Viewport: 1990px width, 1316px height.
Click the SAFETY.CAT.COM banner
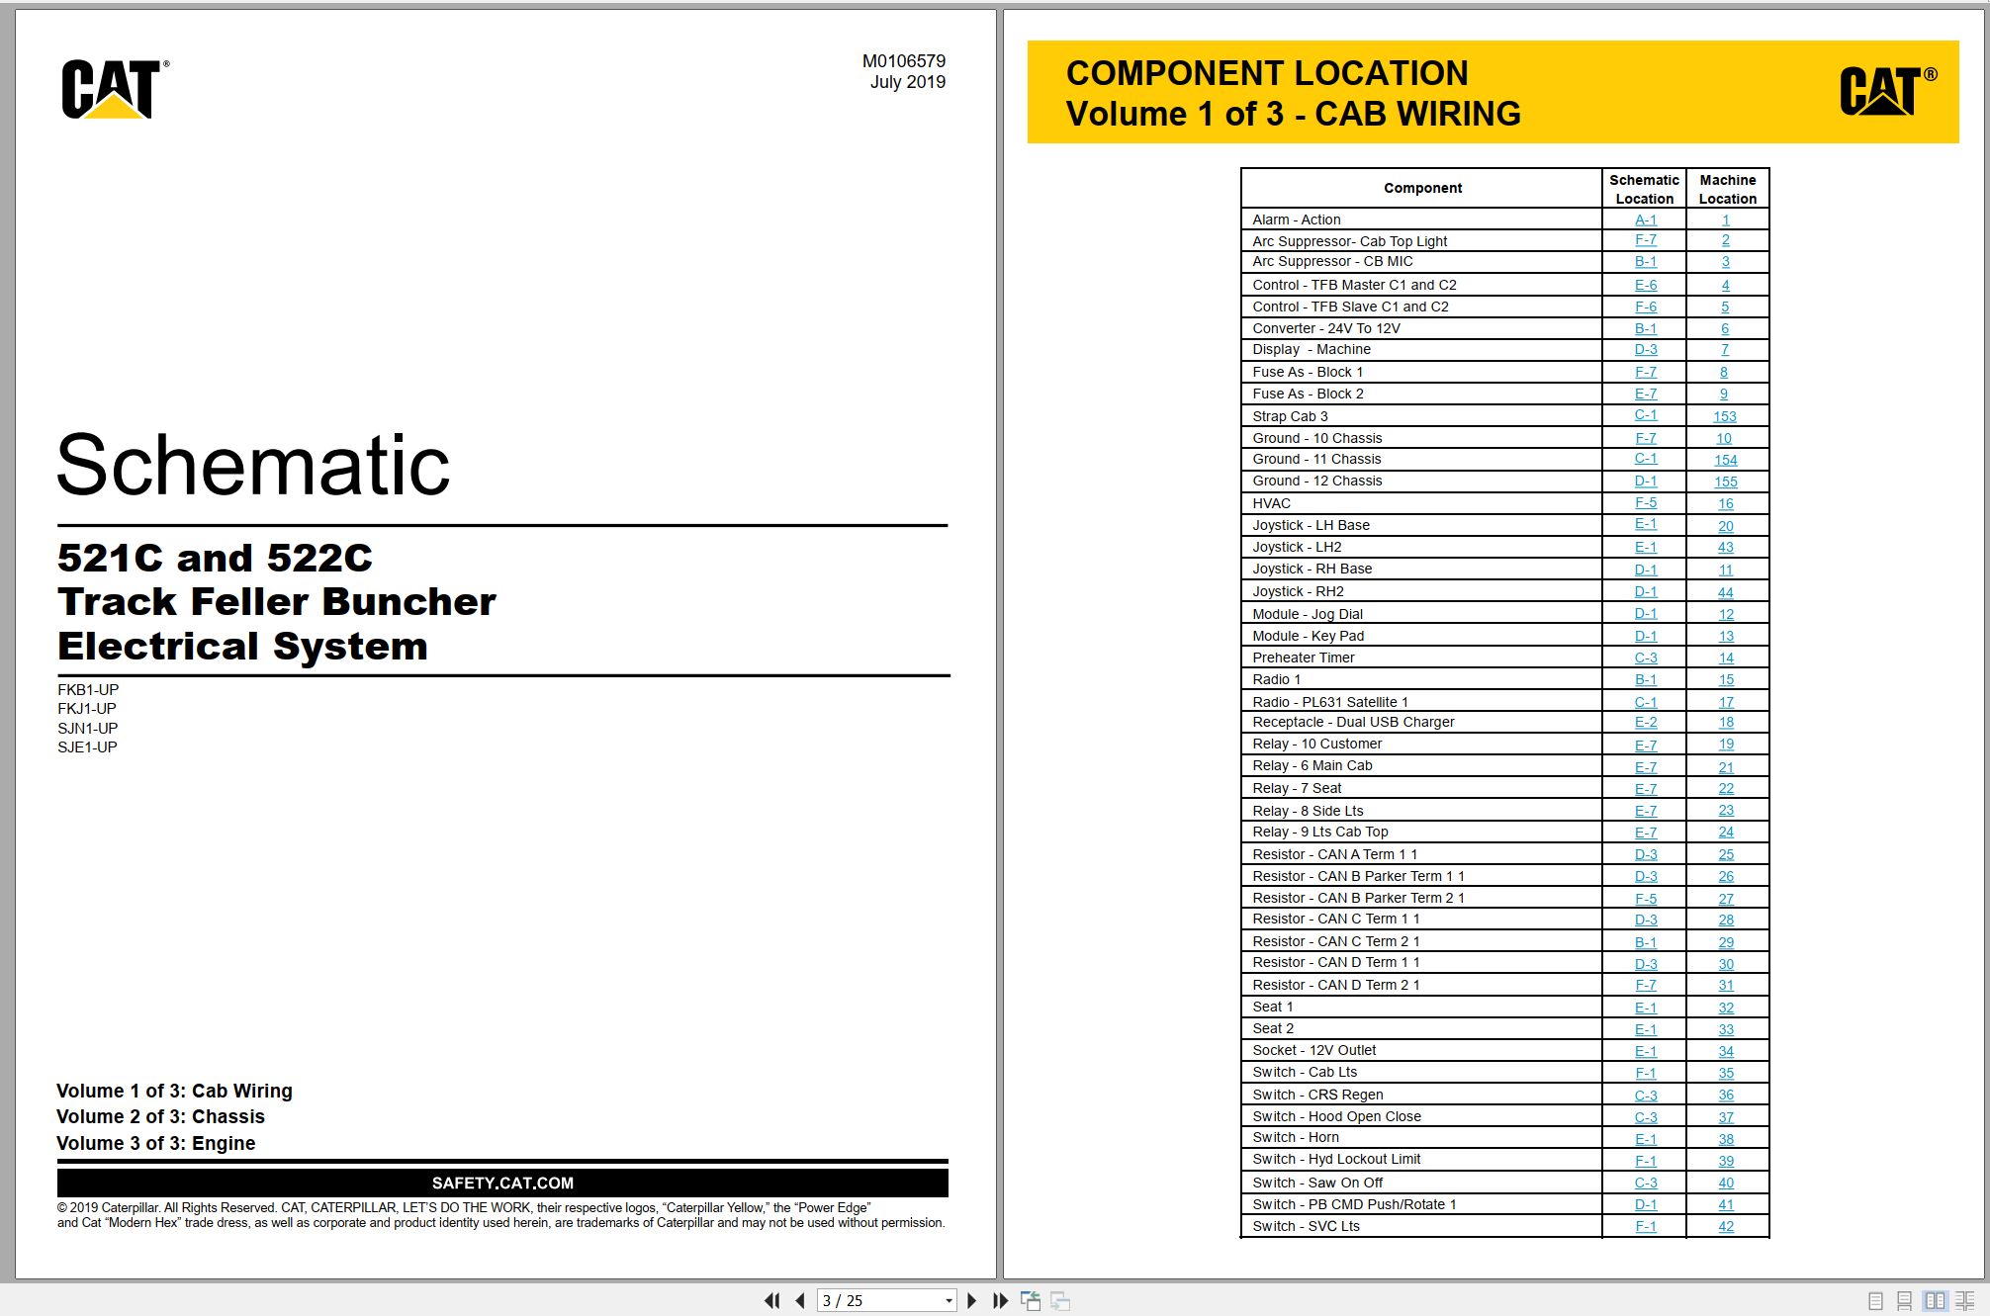pos(502,1183)
